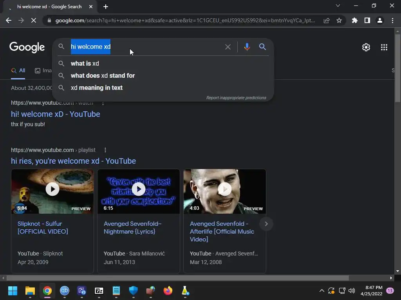
Task: Open Firefox from the taskbar
Action: pyautogui.click(x=168, y=291)
